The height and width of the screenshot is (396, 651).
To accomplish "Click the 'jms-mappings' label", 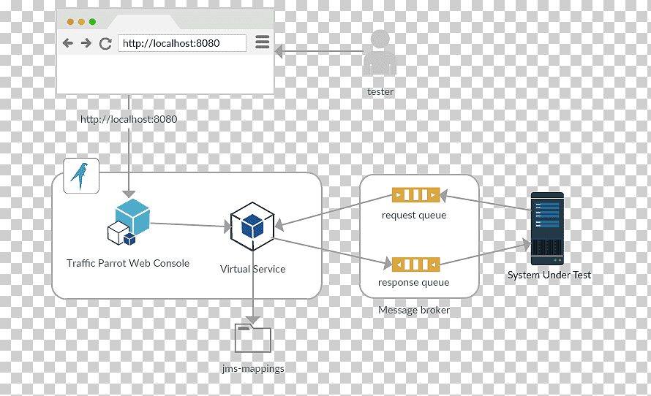I will [253, 369].
